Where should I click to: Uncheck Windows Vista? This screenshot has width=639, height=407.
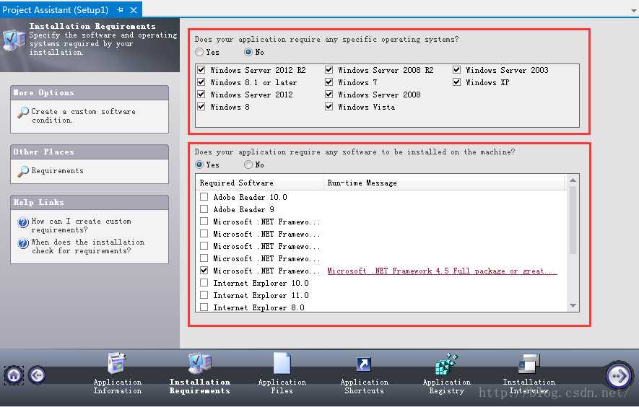pos(329,106)
